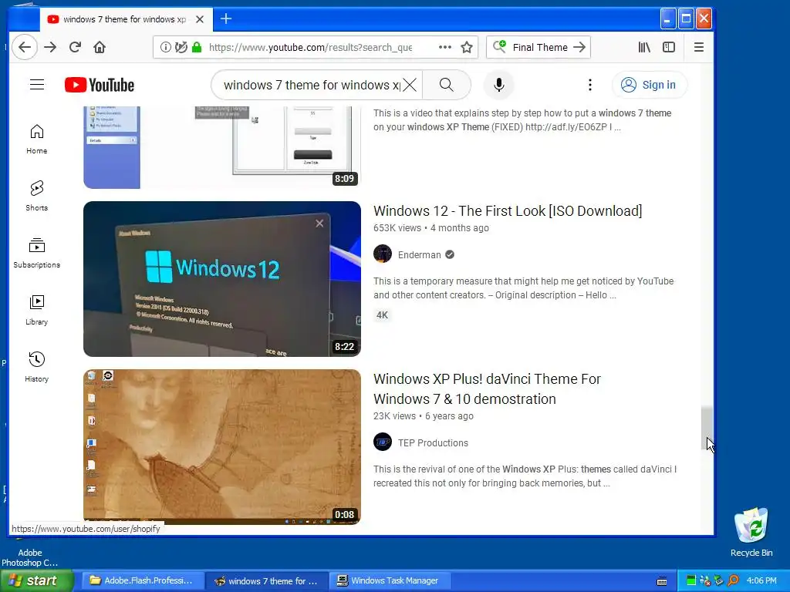Sign in to YouTube

tap(649, 85)
